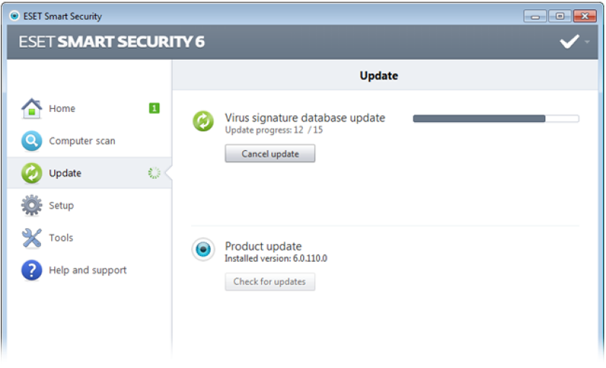Image resolution: width=606 pixels, height=368 pixels.
Task: Click the protection status checkmark in header
Action: tap(570, 41)
